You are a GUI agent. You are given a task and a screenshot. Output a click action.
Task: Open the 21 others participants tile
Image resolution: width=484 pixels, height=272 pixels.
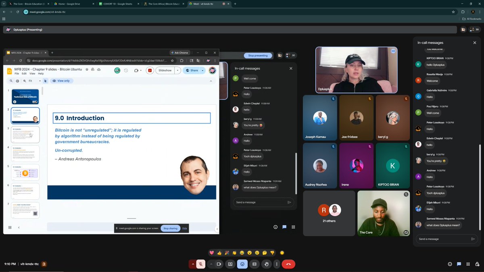[329, 213]
